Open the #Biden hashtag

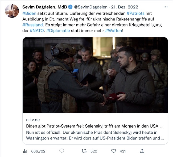coord(29,13)
